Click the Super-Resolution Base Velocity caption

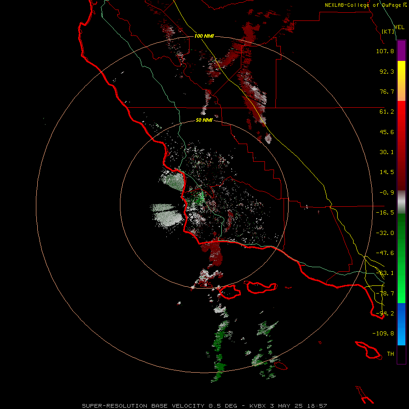(x=204, y=406)
